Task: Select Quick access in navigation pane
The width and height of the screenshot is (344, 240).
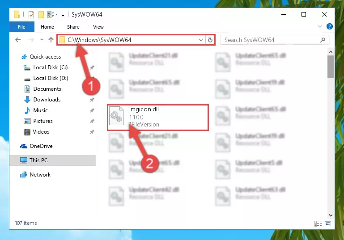Action: pyautogui.click(x=45, y=57)
